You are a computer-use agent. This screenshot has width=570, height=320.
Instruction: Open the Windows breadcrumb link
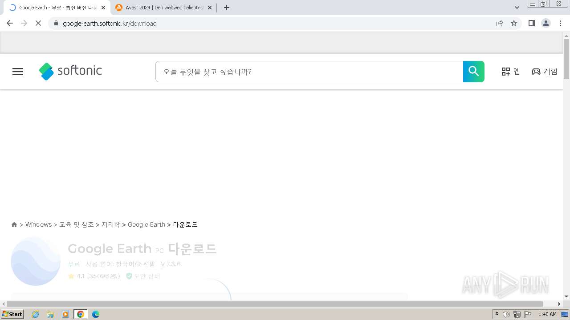click(x=38, y=224)
